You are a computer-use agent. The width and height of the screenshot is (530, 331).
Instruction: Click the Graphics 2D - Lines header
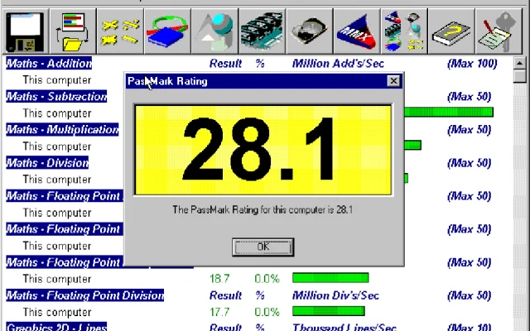point(56,327)
